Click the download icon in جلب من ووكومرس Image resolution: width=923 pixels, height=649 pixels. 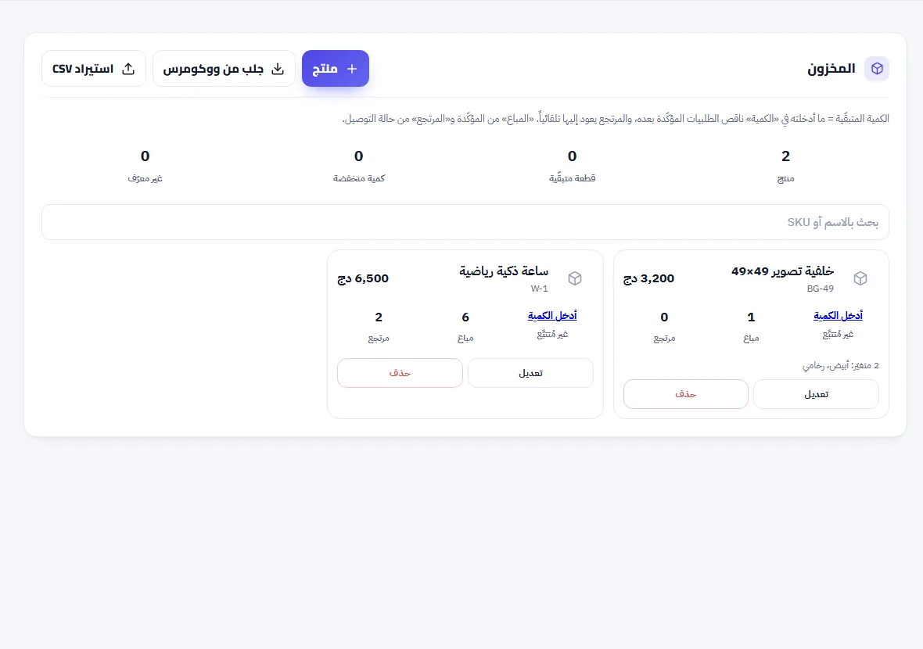point(278,69)
